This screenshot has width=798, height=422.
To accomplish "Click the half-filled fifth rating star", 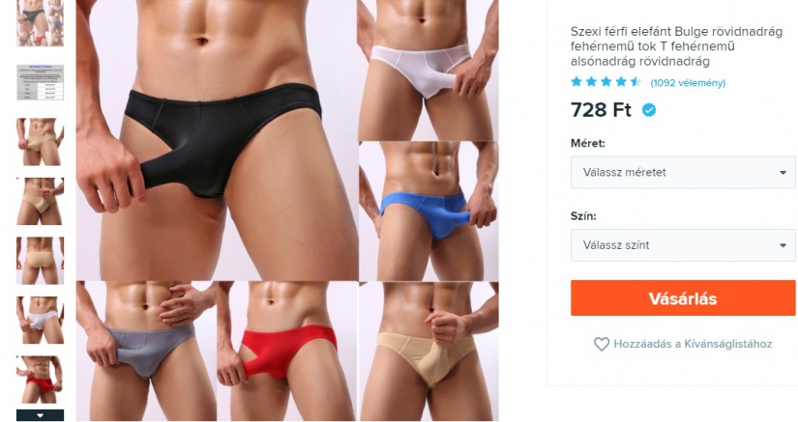I will (635, 82).
